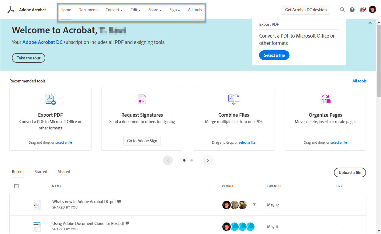The width and height of the screenshot is (381, 234).
Task: Open the notifications bell icon
Action: pyautogui.click(x=362, y=10)
